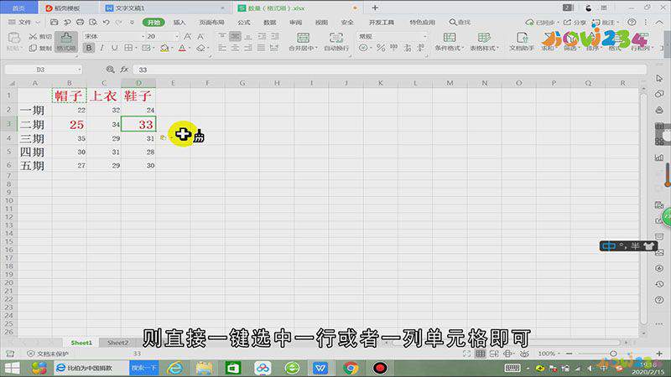
Task: Open the 文件 (File) menu dropdown
Action: click(24, 22)
